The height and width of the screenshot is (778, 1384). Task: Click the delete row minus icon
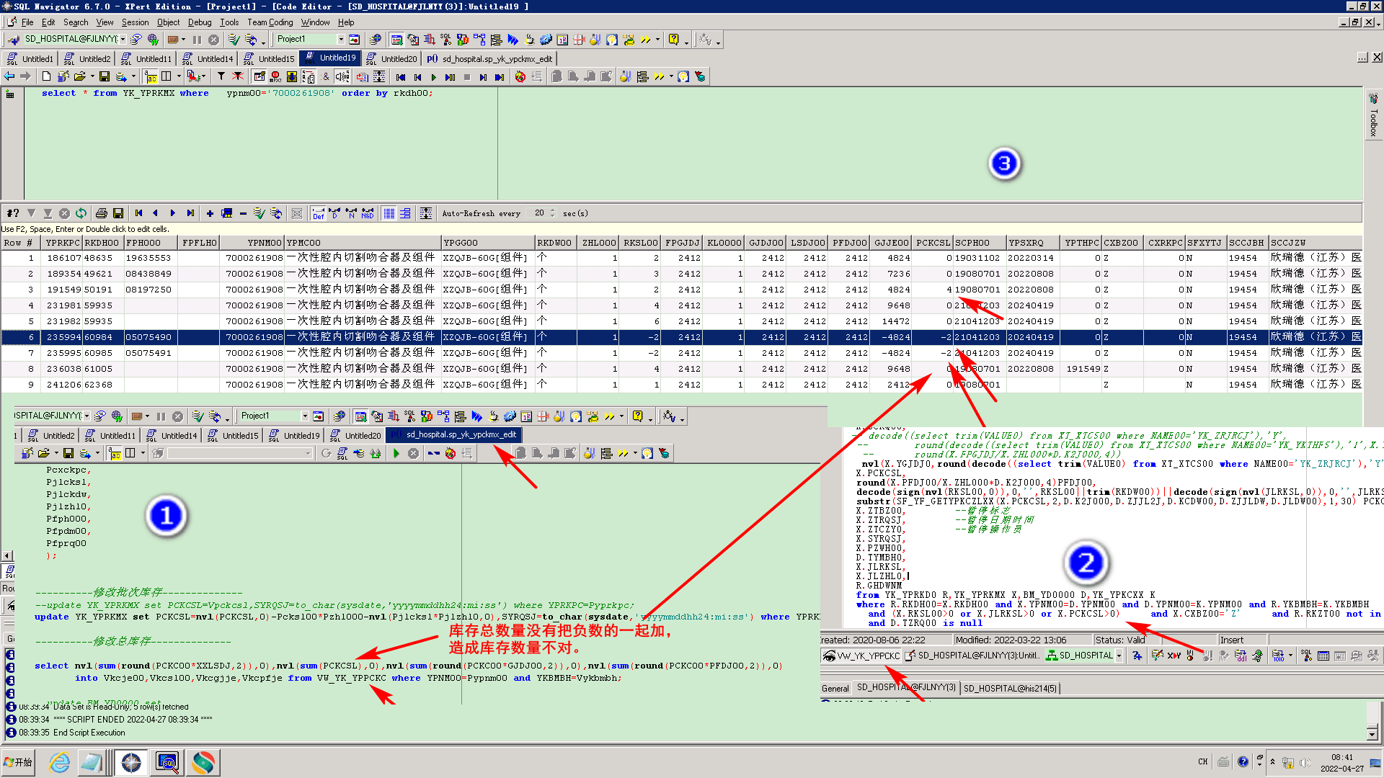tap(243, 213)
